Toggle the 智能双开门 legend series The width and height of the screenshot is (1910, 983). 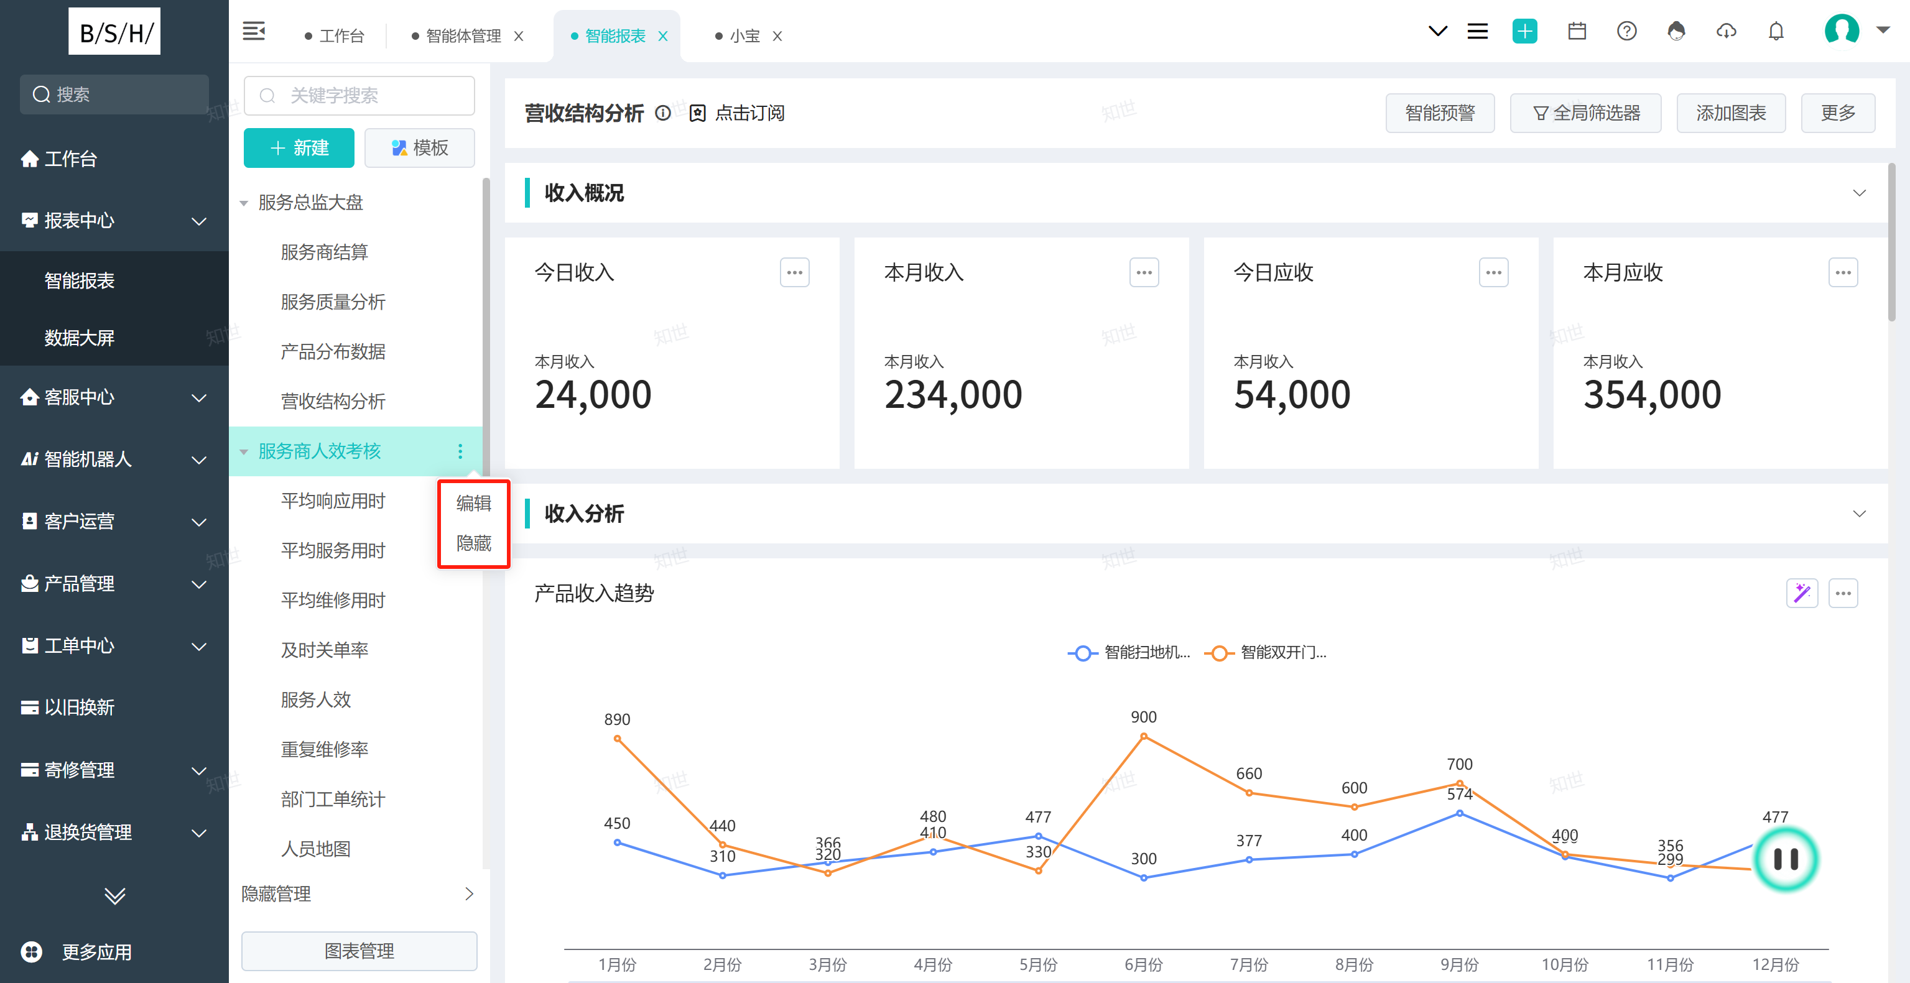point(1265,652)
